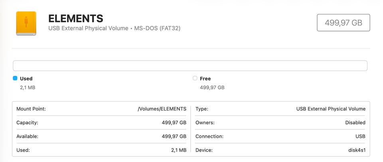
Task: Click the Connection label
Action: click(209, 136)
